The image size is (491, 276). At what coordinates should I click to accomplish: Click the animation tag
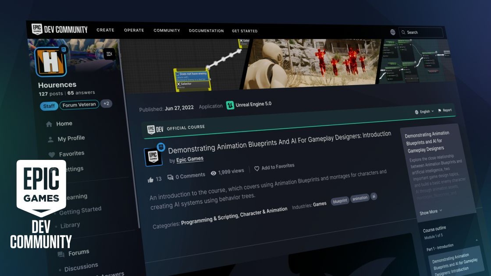360,198
